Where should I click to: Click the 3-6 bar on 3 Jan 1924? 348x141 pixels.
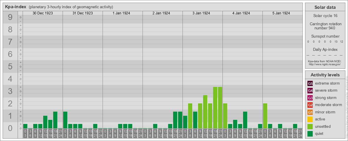point(190,116)
